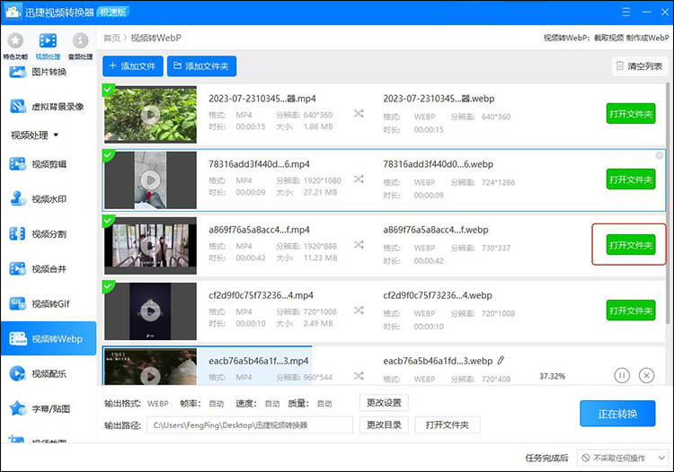Select the 视频配乐 sidebar icon
Viewport: 674px width, 472px height.
tap(18, 373)
